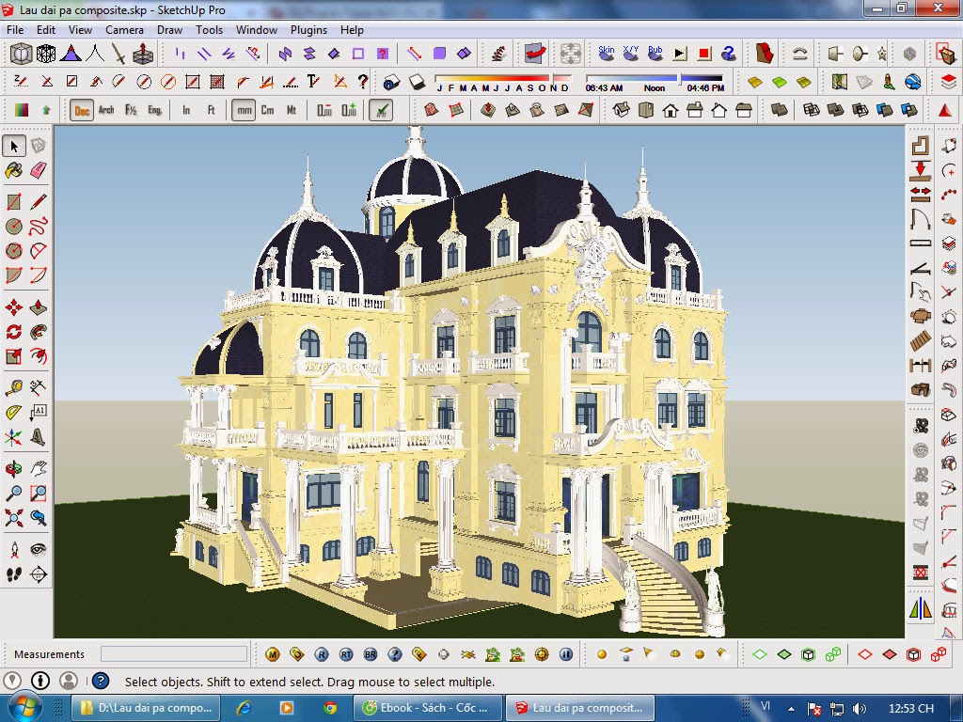The height and width of the screenshot is (722, 963).
Task: Choose the Eraser tool
Action: pyautogui.click(x=38, y=170)
